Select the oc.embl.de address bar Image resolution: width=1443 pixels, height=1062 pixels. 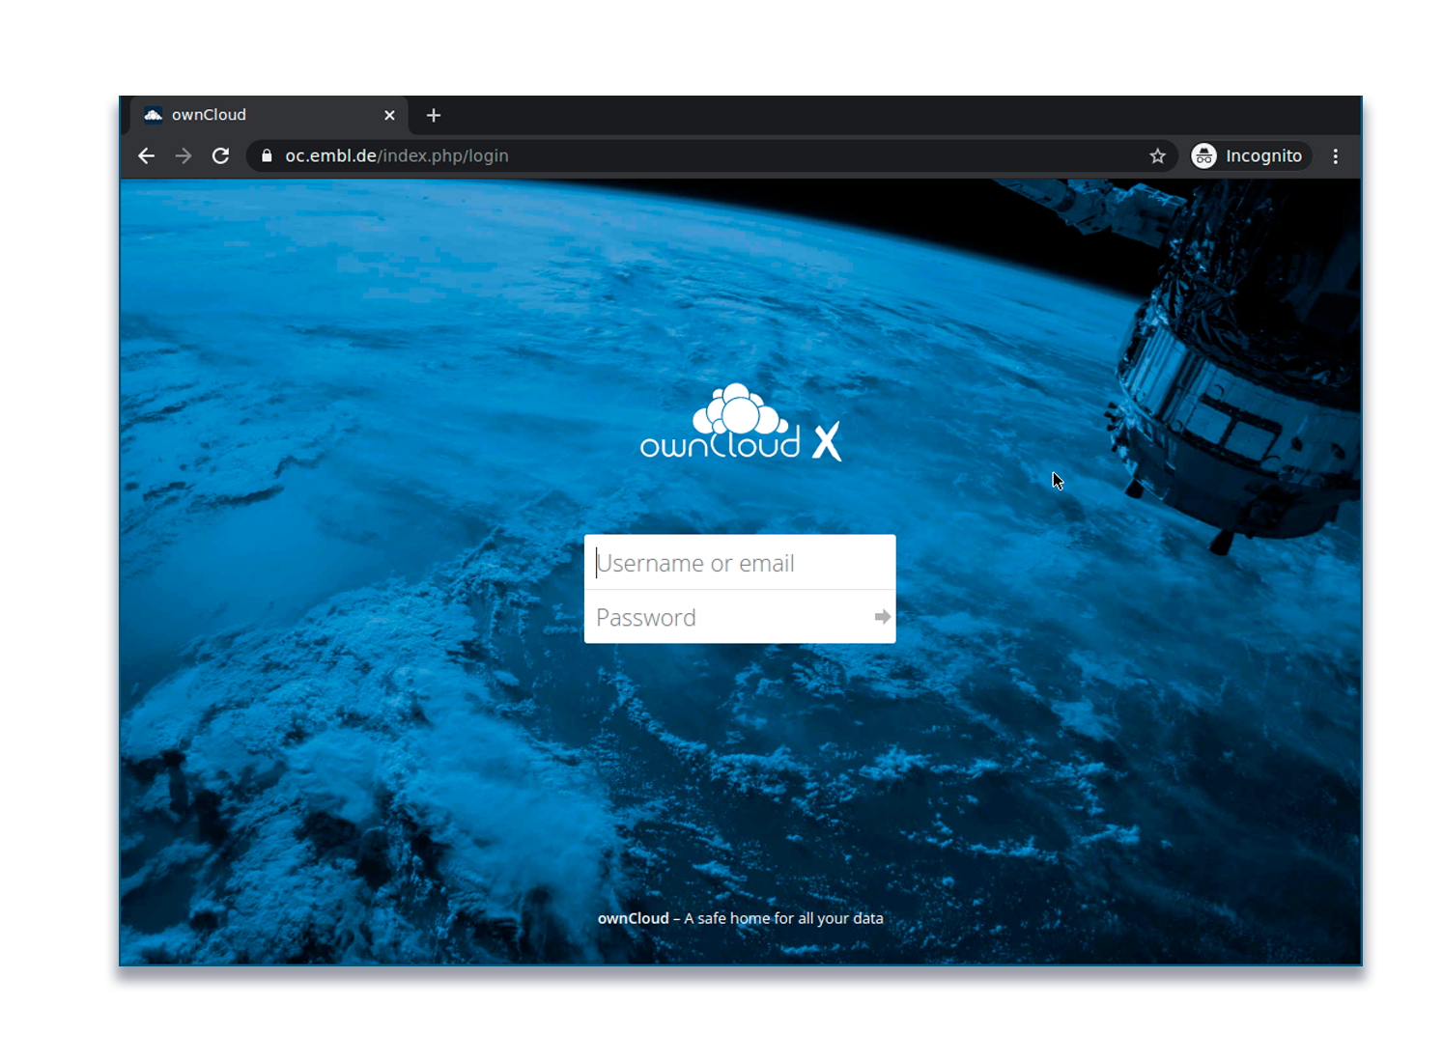676,155
